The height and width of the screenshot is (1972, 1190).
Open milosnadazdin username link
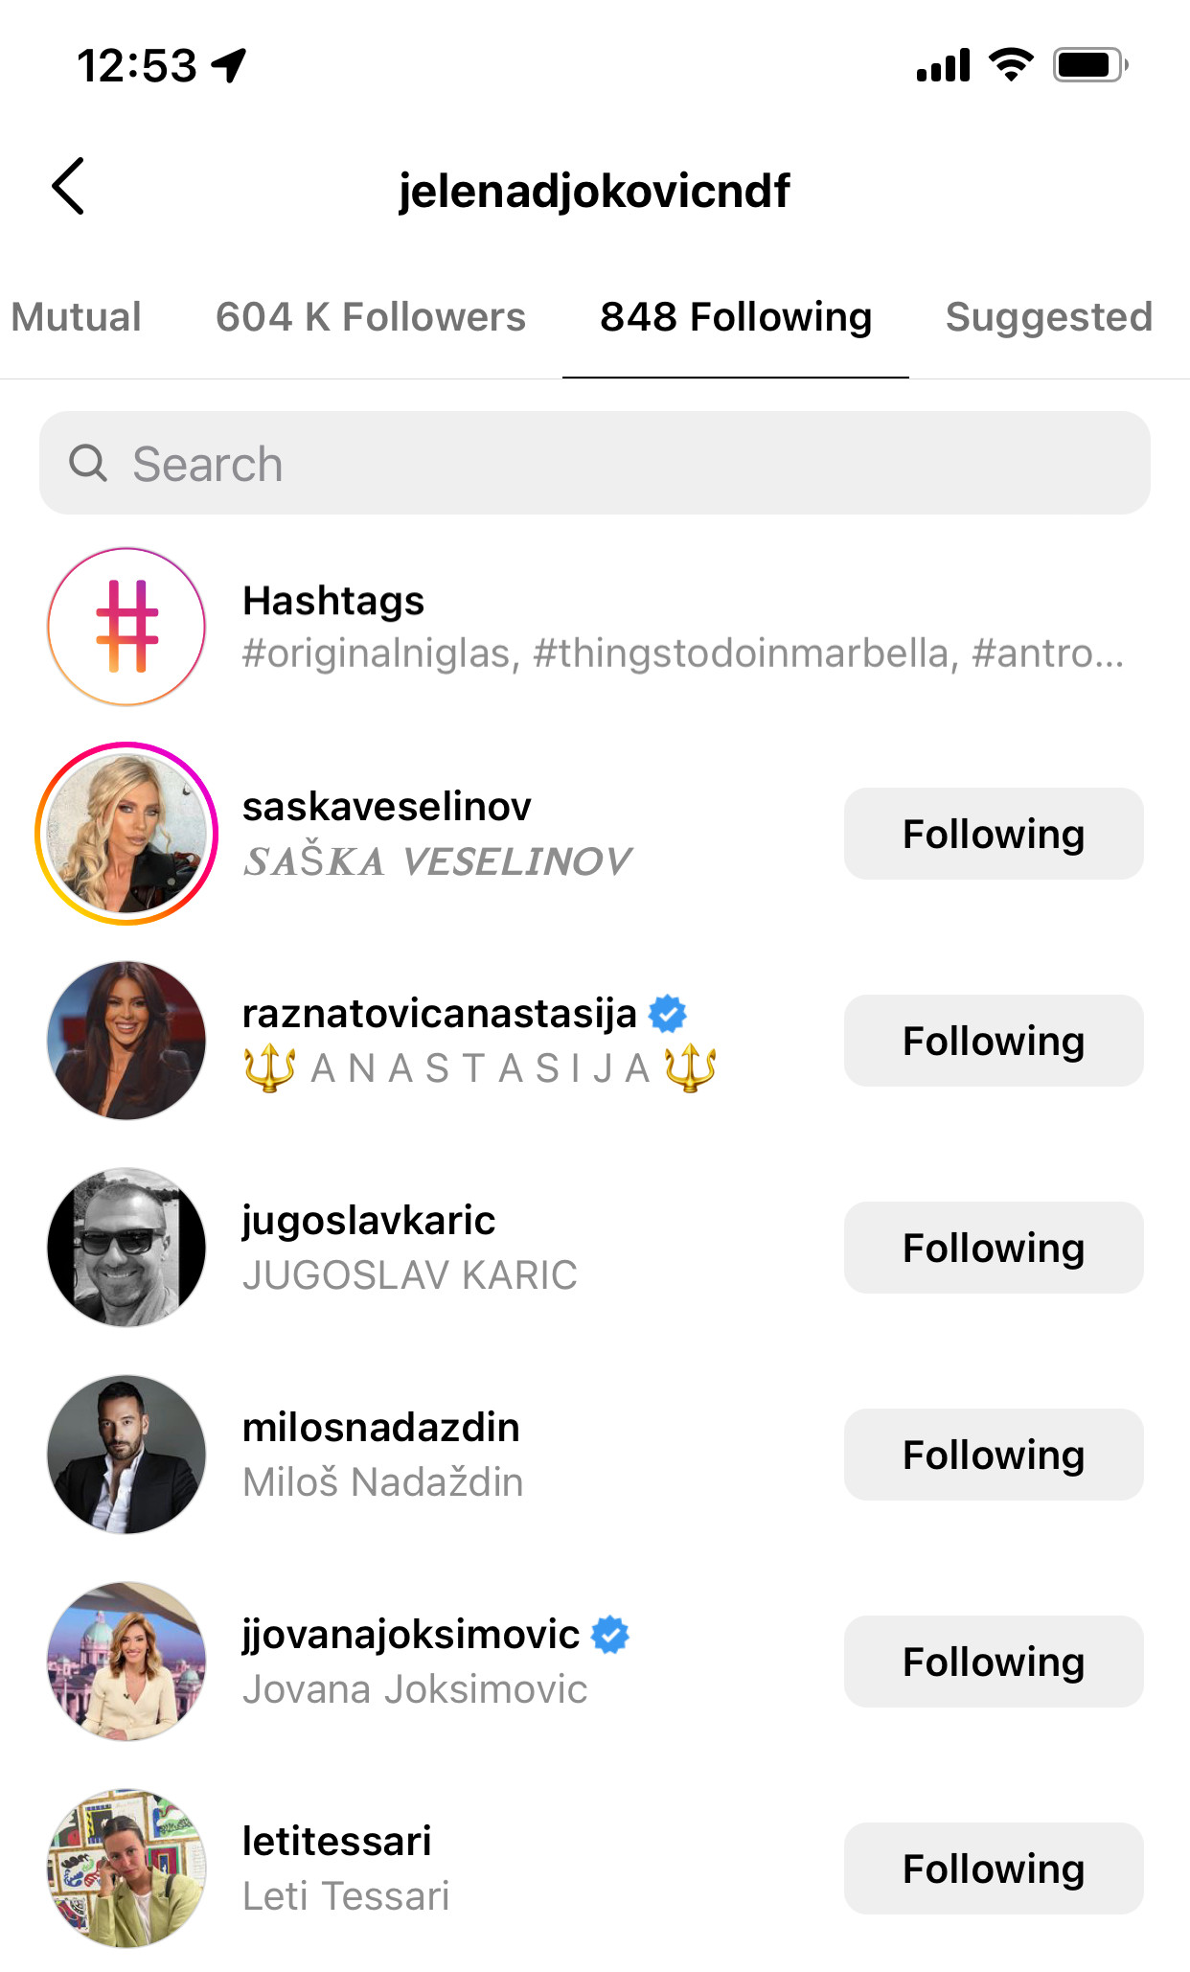381,1428
